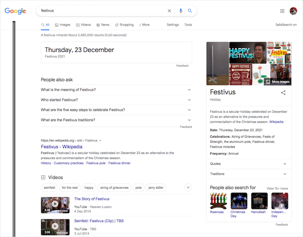303x237 pixels.
Task: Open search Settings
Action: pyautogui.click(x=173, y=25)
